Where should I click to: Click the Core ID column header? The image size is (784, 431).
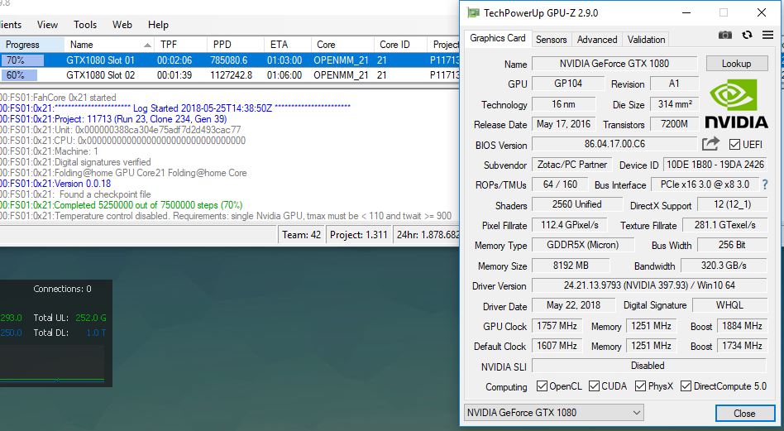click(400, 45)
